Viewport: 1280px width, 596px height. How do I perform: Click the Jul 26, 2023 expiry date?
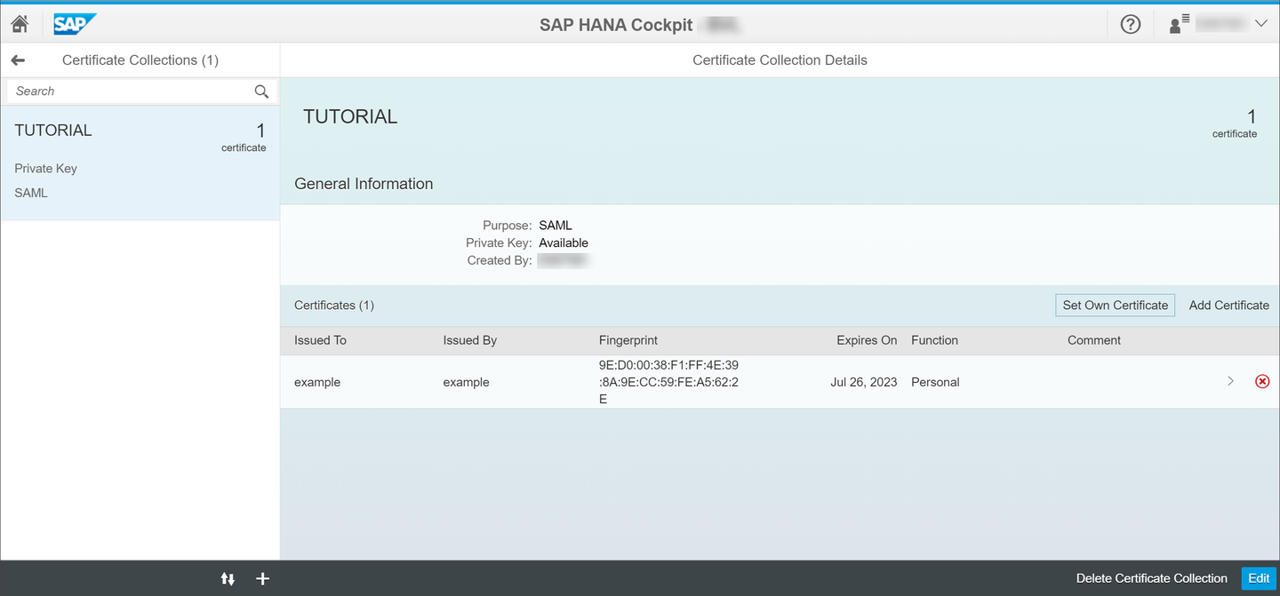point(864,382)
